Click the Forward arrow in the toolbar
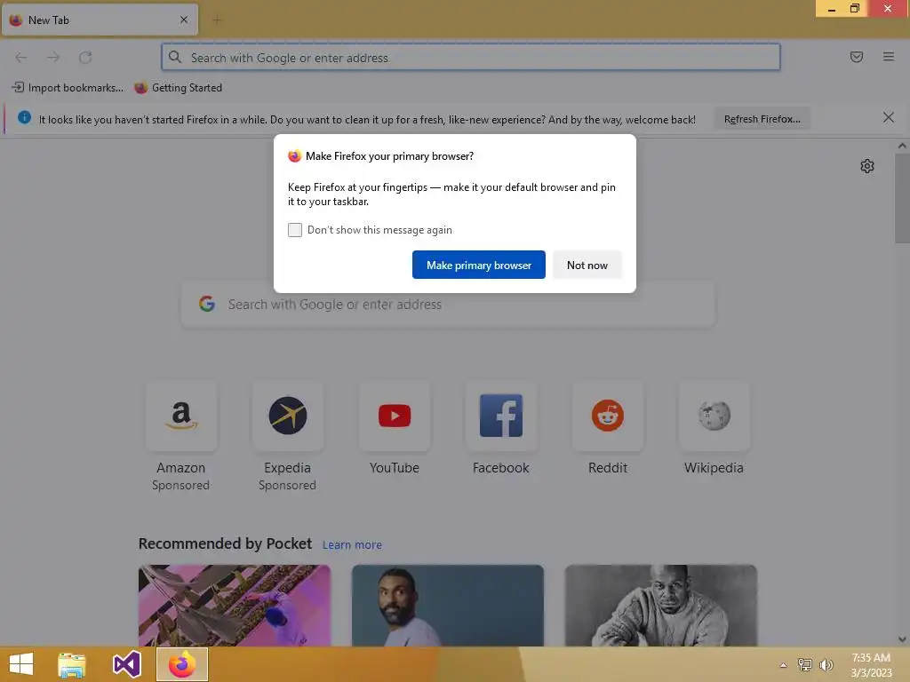The image size is (910, 682). [x=53, y=57]
